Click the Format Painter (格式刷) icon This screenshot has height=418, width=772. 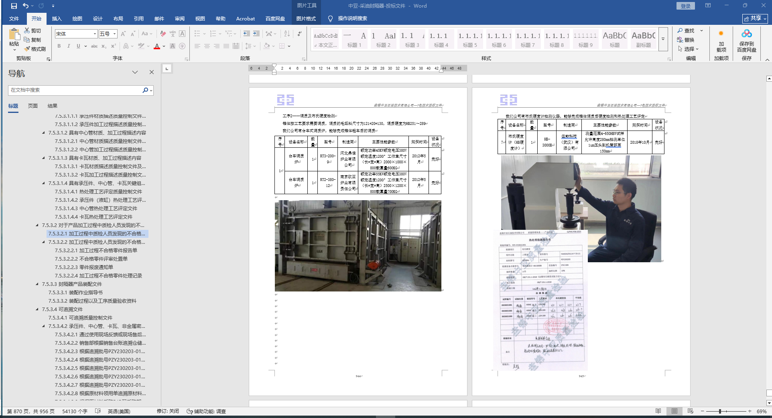(x=27, y=49)
